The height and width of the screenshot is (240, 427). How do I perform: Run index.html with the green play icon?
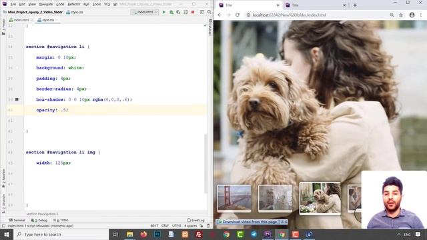tap(164, 12)
